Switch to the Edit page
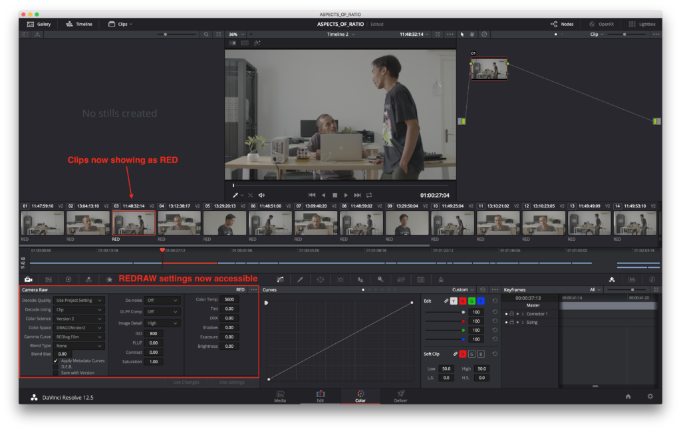The width and height of the screenshot is (681, 431). point(320,396)
